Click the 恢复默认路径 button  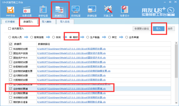pos(142,29)
